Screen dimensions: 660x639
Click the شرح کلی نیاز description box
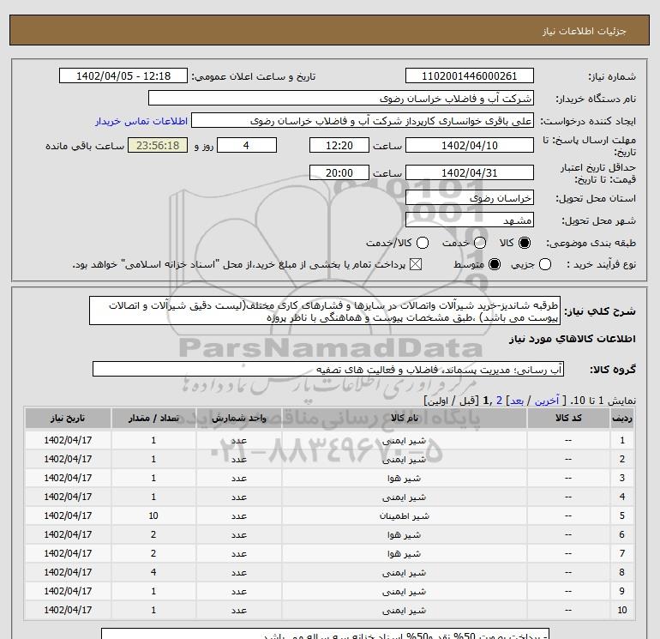pyautogui.click(x=325, y=310)
